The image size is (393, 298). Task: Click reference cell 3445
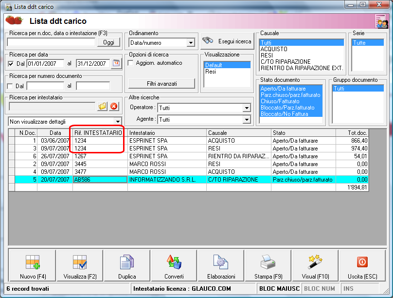point(100,164)
